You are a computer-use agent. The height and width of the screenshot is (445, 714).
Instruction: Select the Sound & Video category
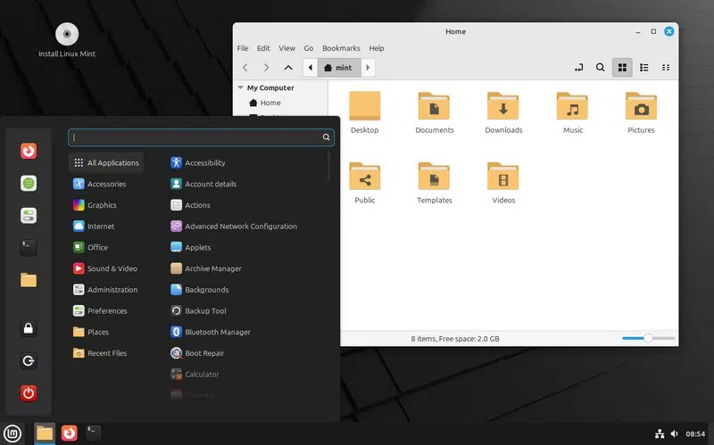click(112, 268)
